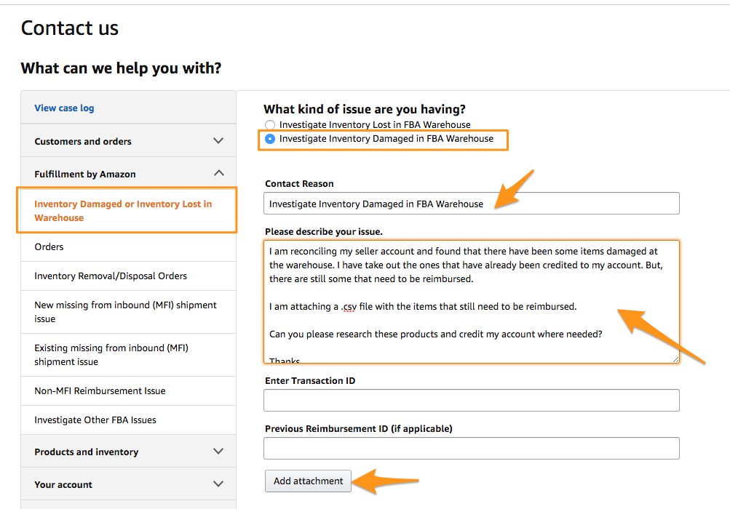Select Investigate Inventory Damaged radio button
The width and height of the screenshot is (730, 509).
270,139
